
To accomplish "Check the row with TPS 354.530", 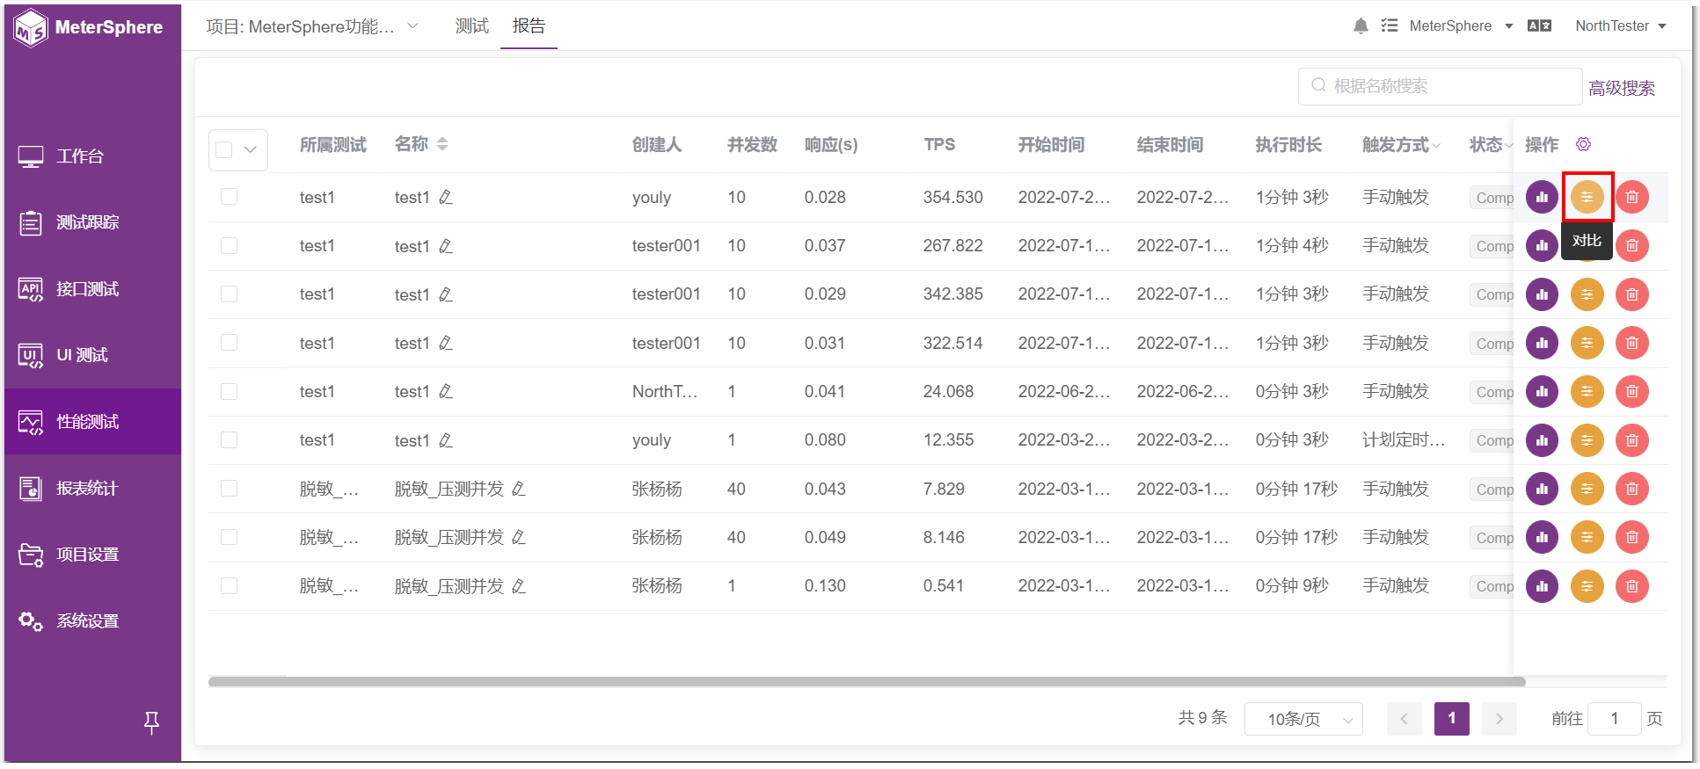I will coord(230,197).
